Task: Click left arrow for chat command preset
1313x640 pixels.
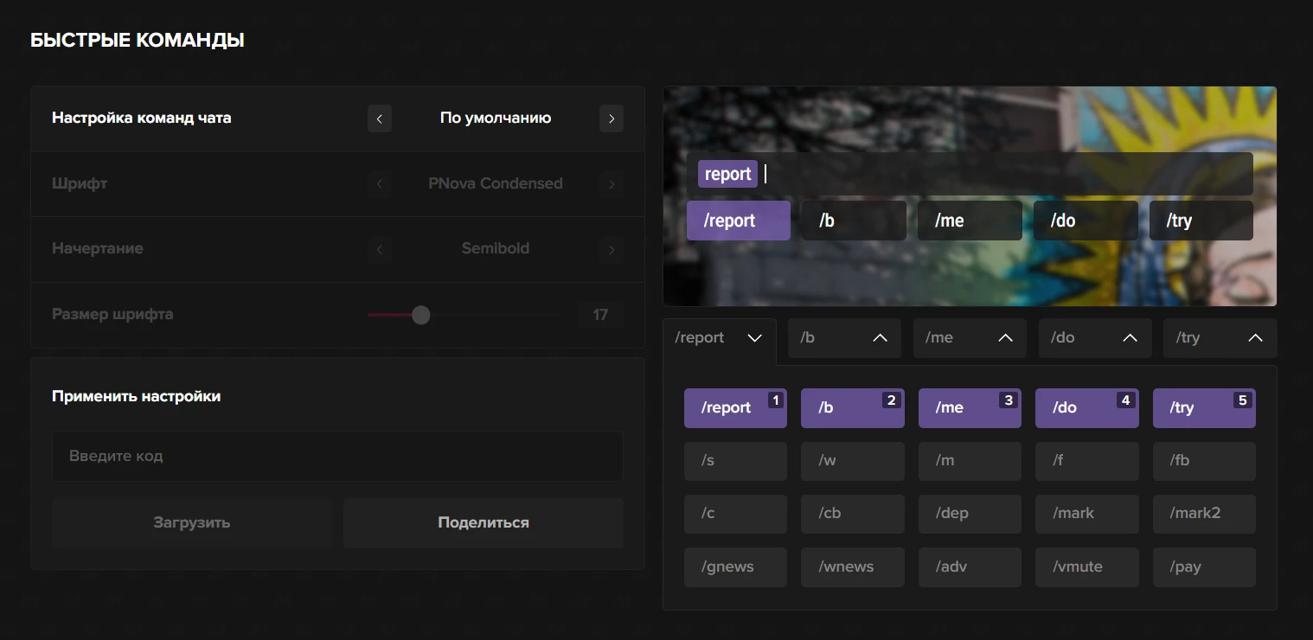Action: click(379, 118)
